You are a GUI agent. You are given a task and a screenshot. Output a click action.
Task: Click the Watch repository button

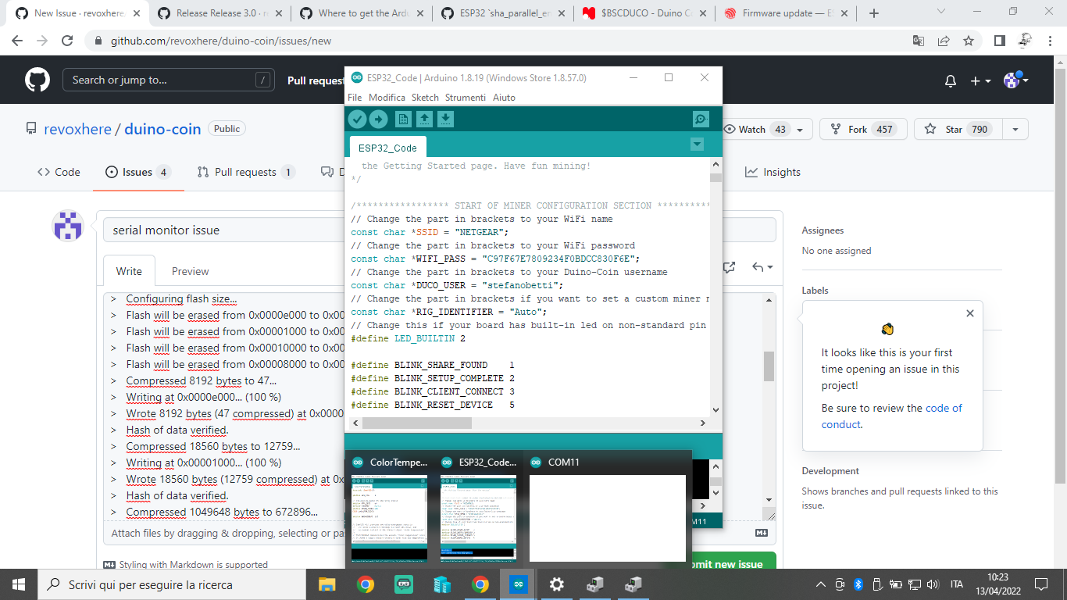point(765,130)
